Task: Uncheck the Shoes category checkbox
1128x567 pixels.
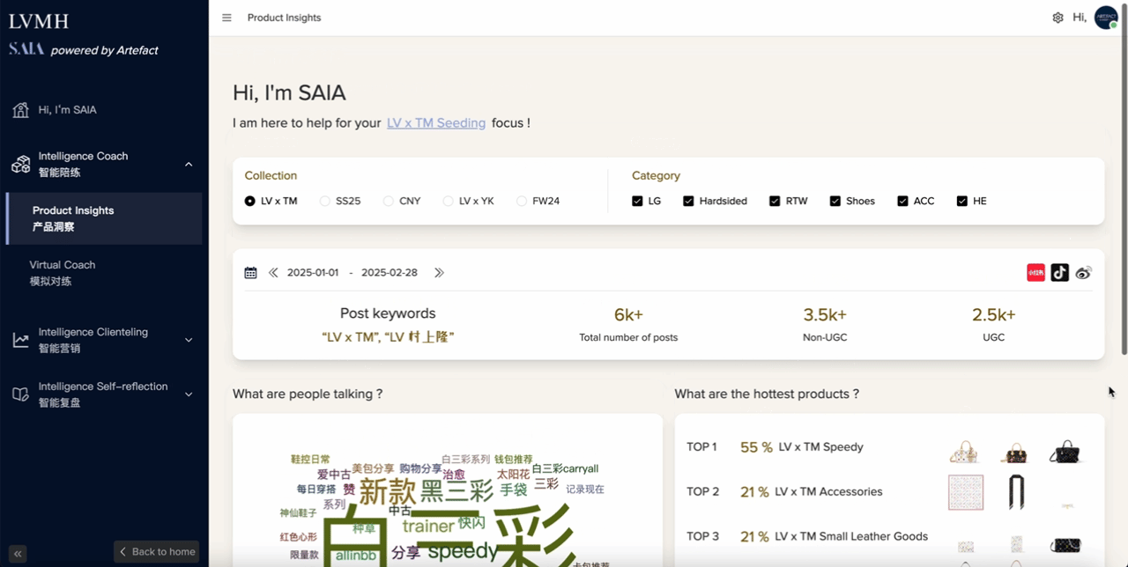Action: coord(835,201)
